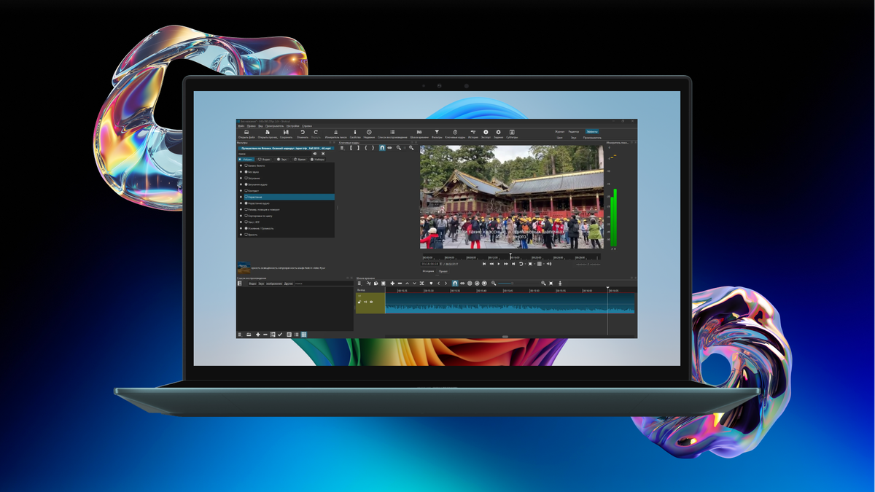The height and width of the screenshot is (492, 875).
Task: Toggle the checkbox next to Без звука
Action: (241, 172)
